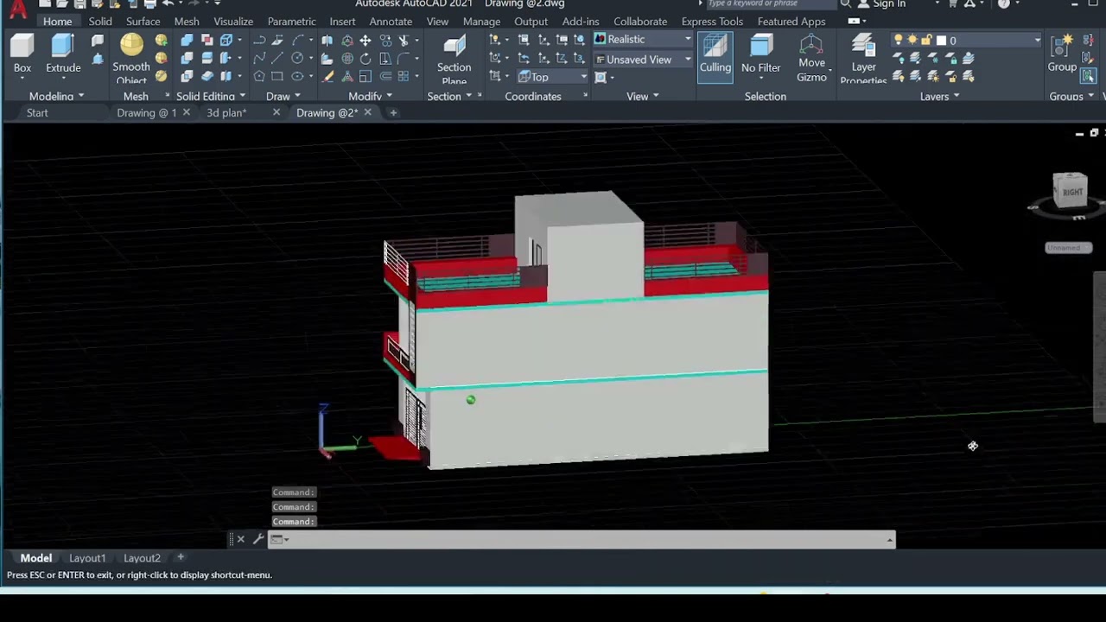Select the Box solid tool
1106x622 pixels.
tap(22, 54)
